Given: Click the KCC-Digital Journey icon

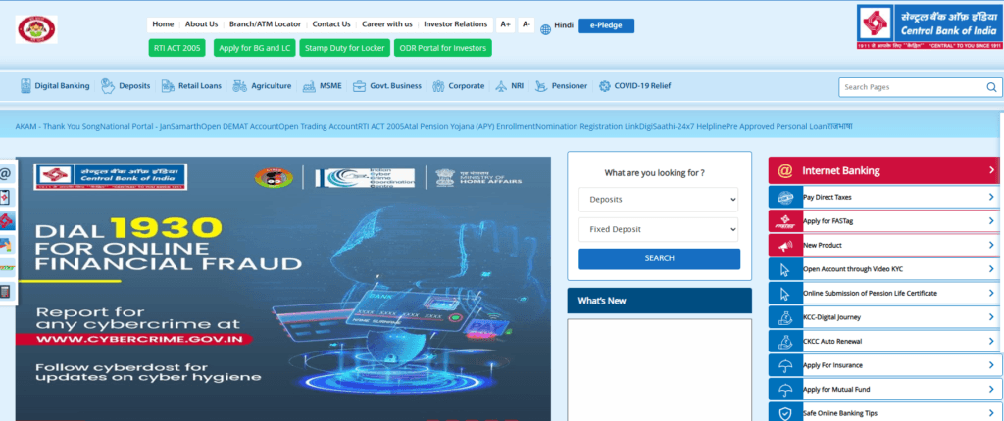Looking at the screenshot, I should tap(785, 317).
